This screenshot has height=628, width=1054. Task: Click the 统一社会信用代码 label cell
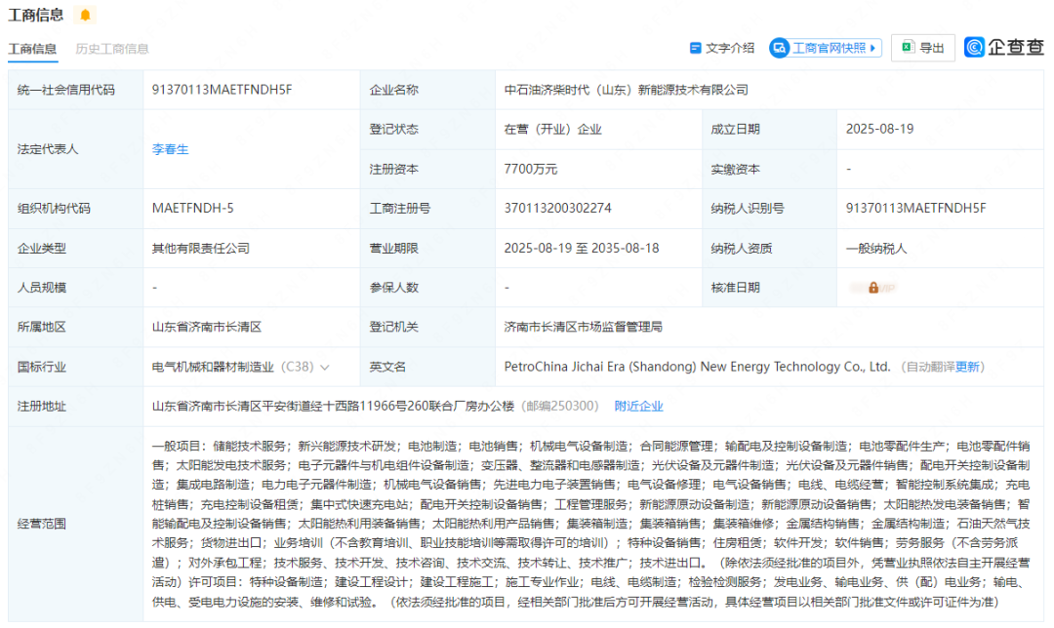(75, 90)
